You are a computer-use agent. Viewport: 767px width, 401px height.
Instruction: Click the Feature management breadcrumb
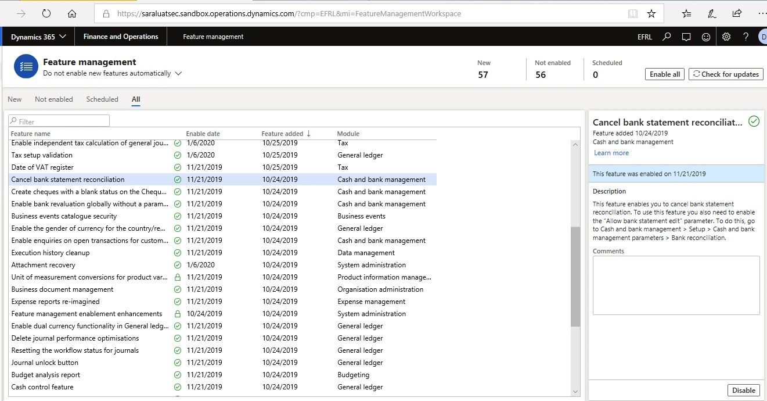(x=213, y=37)
